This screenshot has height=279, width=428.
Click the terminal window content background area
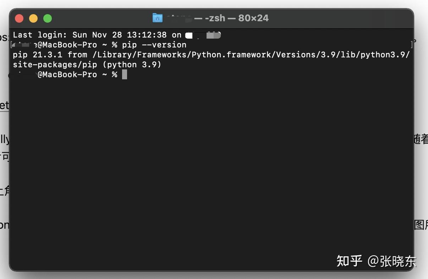point(213,159)
